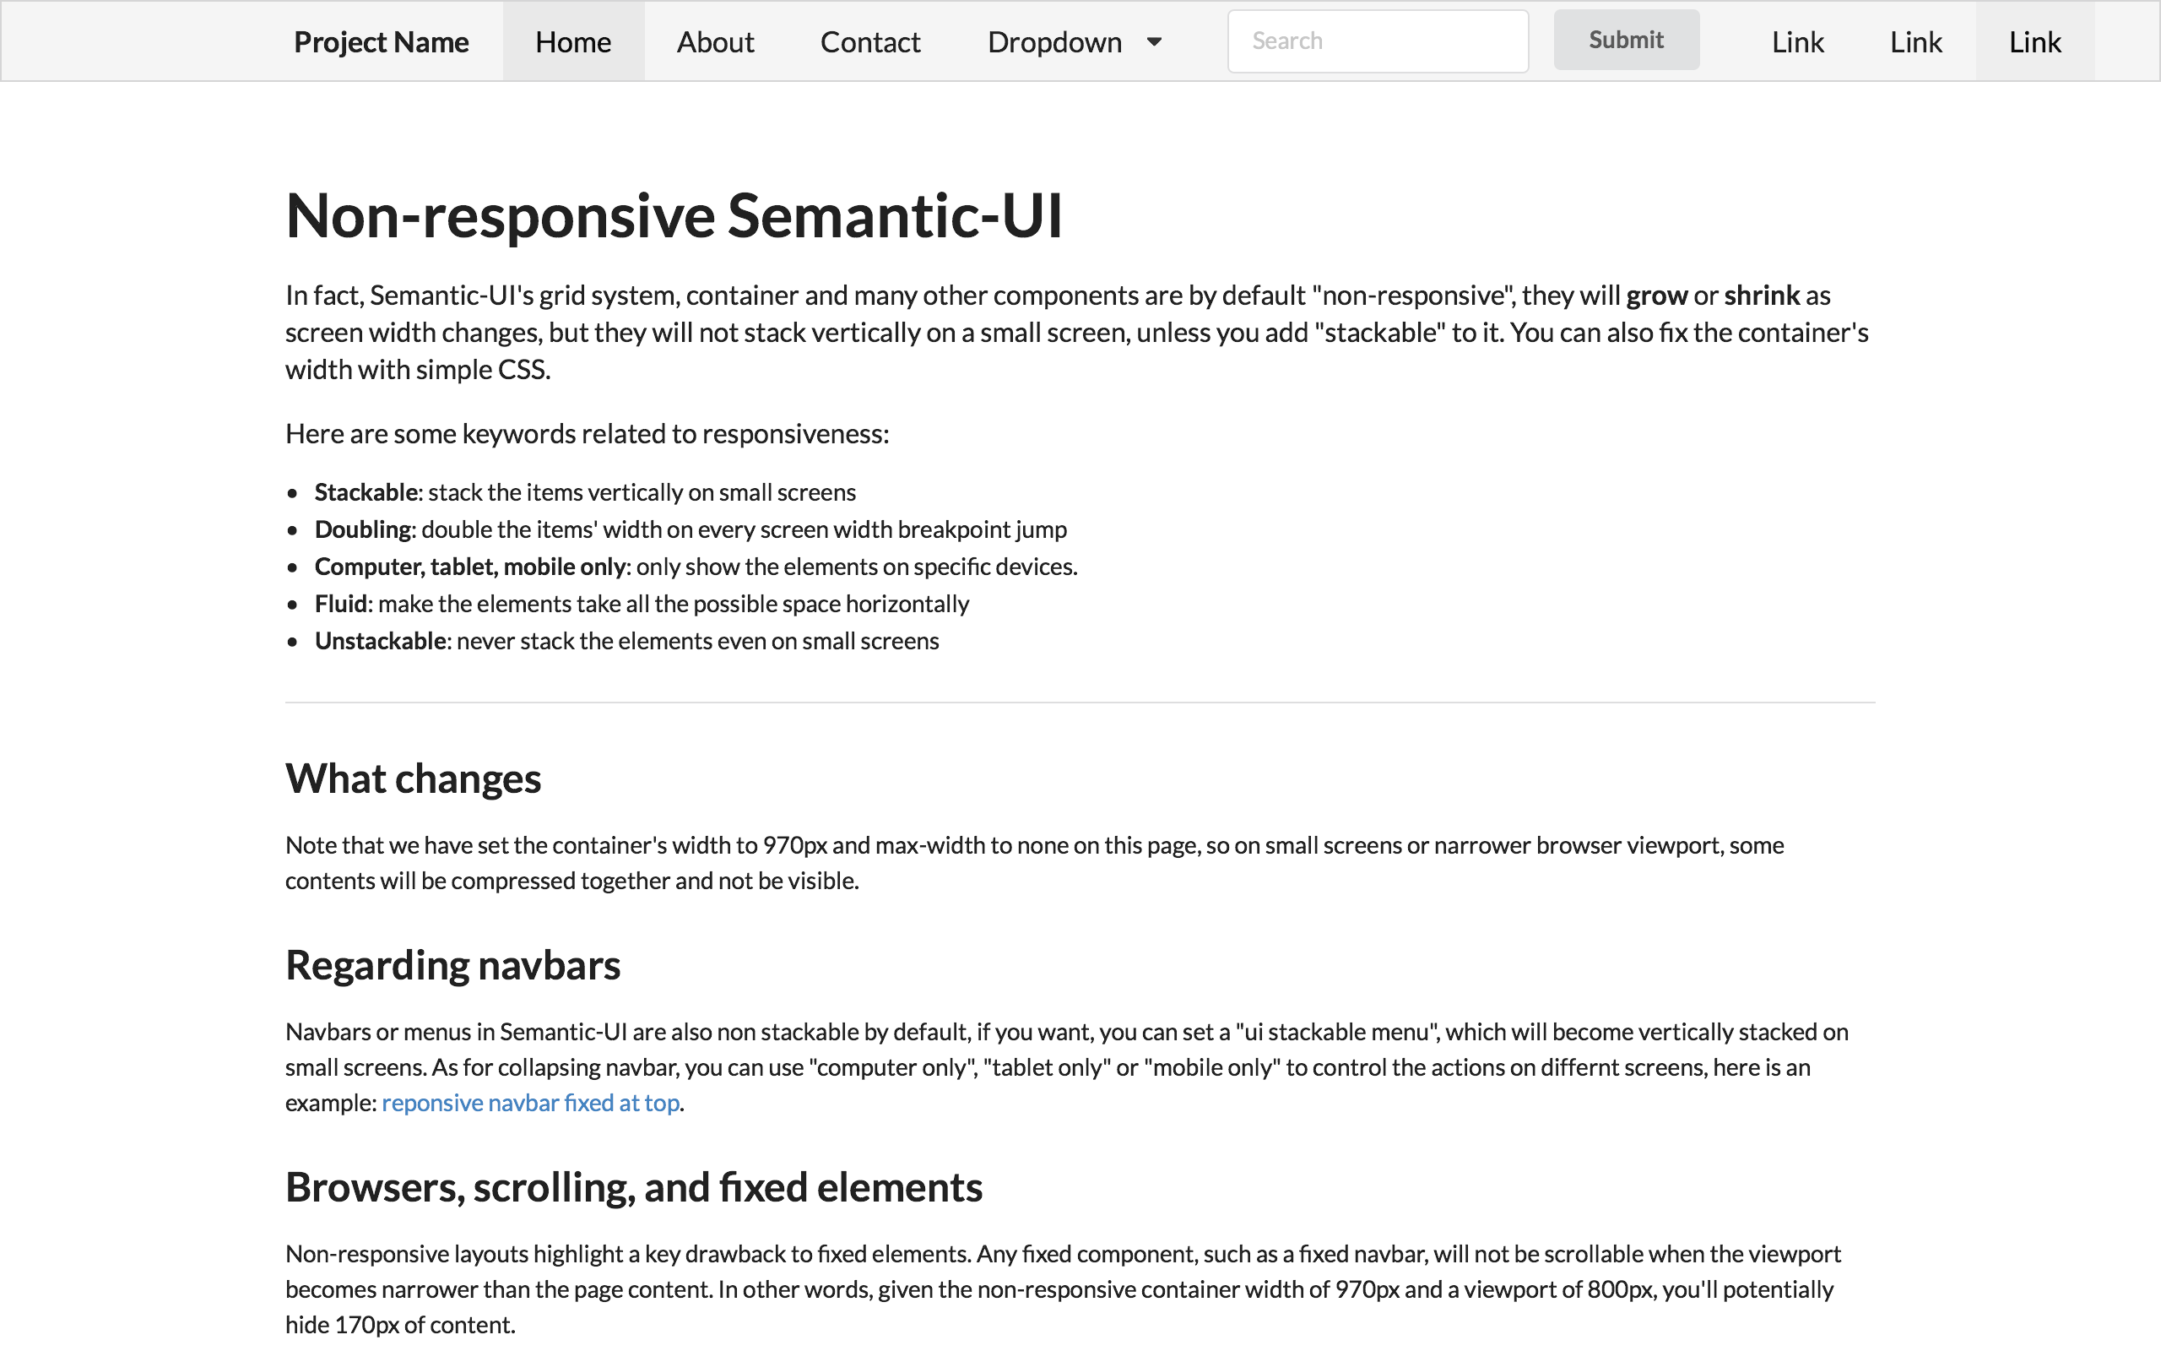Click the 'Regarding navbars' heading

pos(452,965)
